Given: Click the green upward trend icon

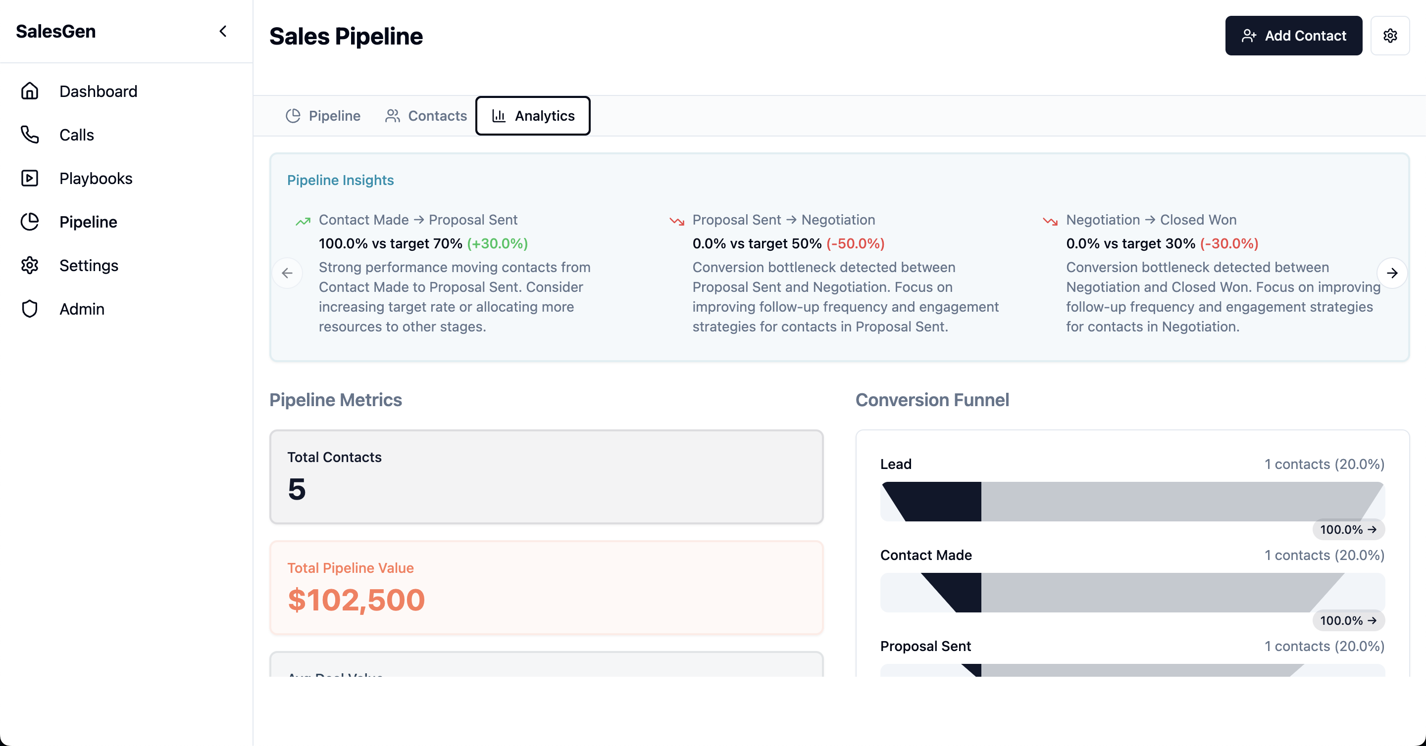Looking at the screenshot, I should point(303,221).
